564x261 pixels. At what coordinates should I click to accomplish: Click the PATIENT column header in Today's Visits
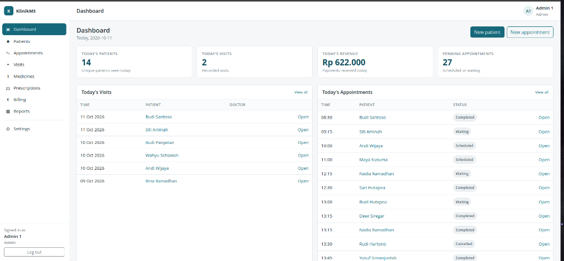pos(153,105)
